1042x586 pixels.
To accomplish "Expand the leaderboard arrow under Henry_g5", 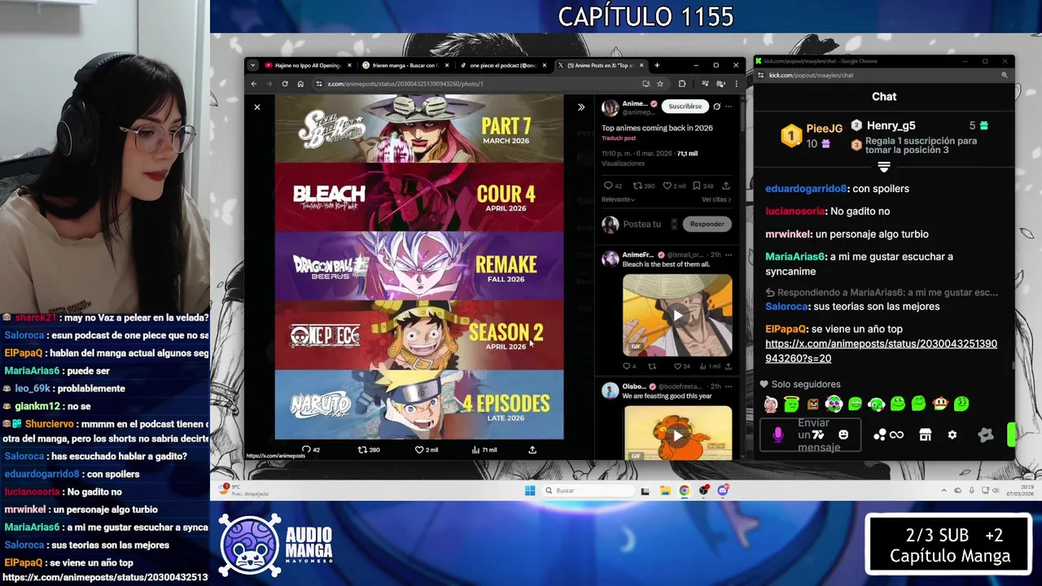I will click(884, 167).
